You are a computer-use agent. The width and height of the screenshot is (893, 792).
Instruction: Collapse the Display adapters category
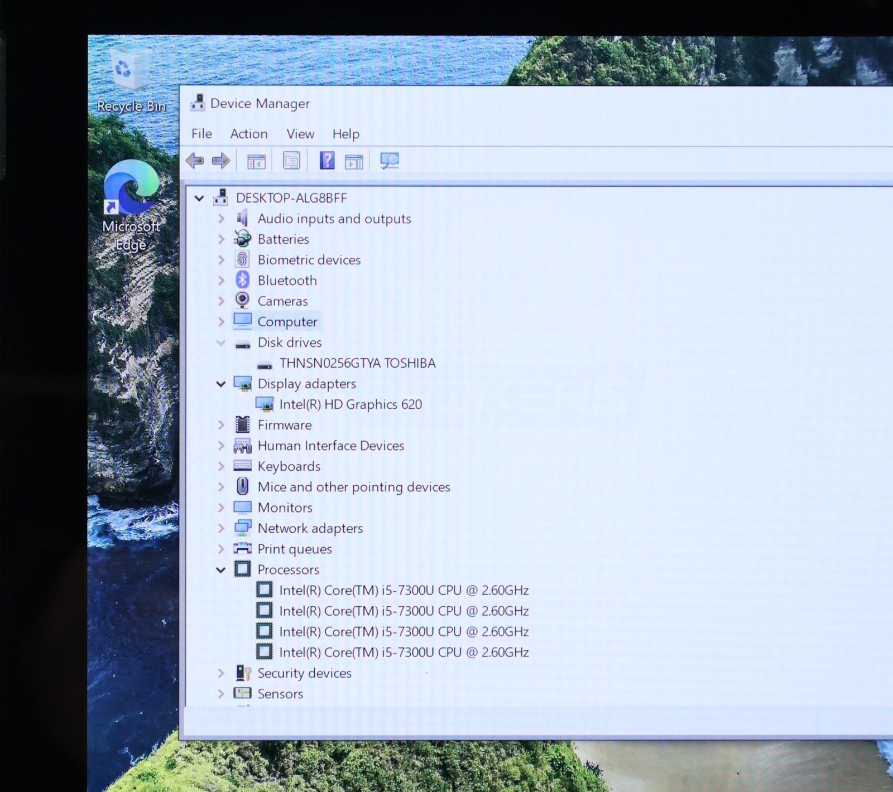(x=221, y=384)
